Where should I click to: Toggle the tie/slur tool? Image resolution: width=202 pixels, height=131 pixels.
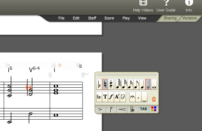pyautogui.click(x=144, y=97)
